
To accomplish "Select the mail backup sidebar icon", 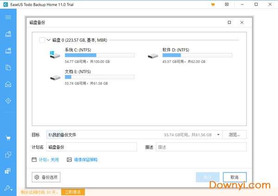I will pyautogui.click(x=8, y=84).
